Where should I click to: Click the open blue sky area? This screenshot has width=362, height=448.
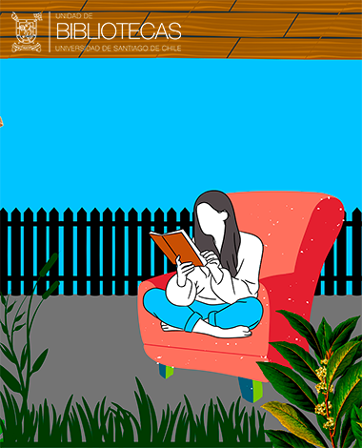tap(181, 127)
